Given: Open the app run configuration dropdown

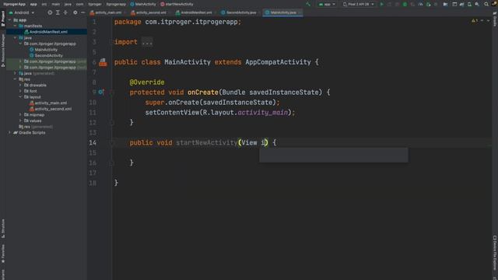Looking at the screenshot, I should [327, 4].
